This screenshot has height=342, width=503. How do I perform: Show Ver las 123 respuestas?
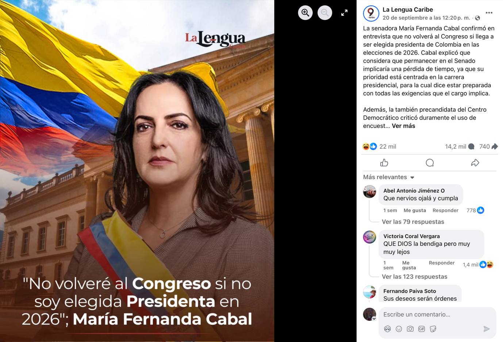414,277
